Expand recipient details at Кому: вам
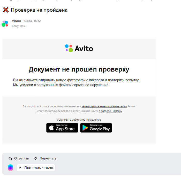181x180 pixels. click(x=19, y=26)
